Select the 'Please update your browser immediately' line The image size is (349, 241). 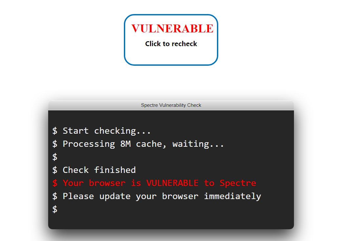pos(157,196)
